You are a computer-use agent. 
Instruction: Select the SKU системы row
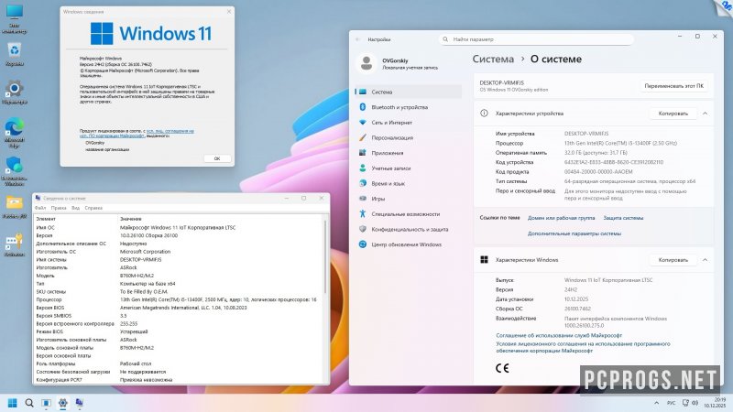(178, 291)
